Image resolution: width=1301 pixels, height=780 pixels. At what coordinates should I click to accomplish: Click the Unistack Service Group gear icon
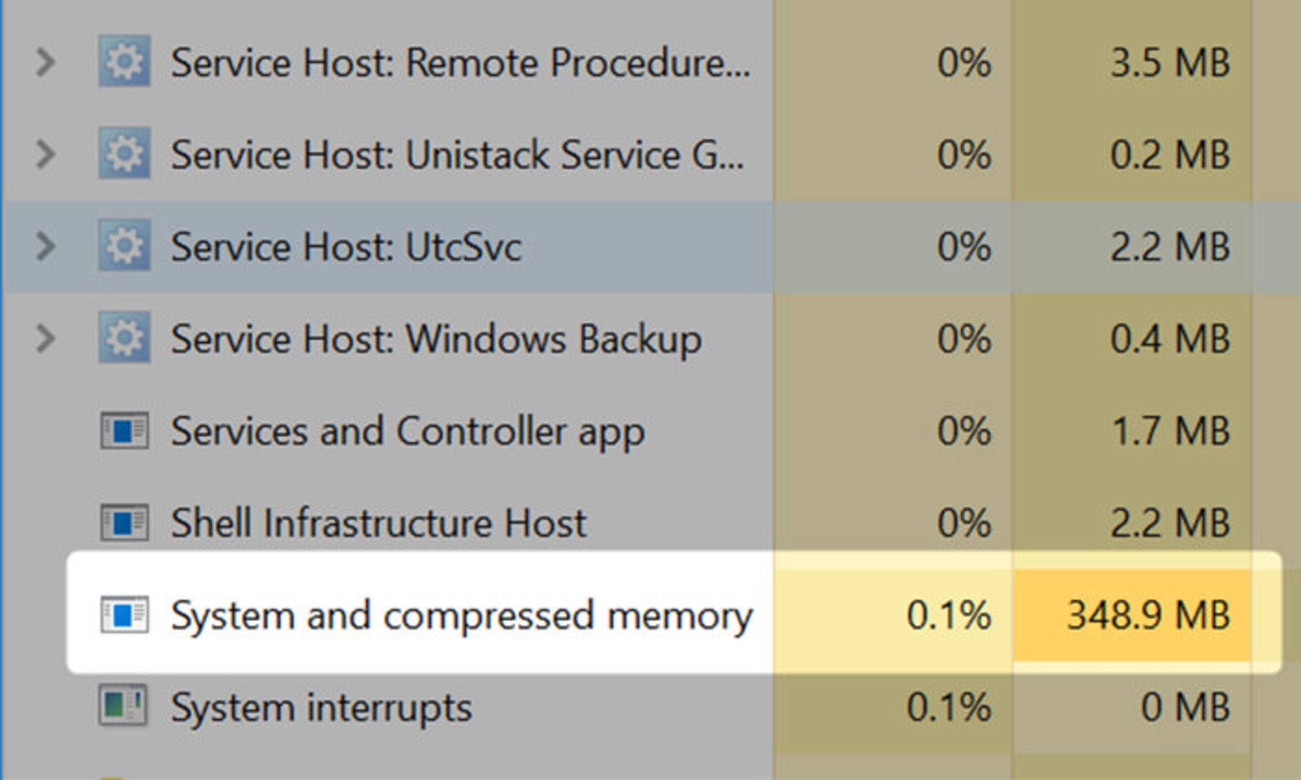(x=124, y=154)
